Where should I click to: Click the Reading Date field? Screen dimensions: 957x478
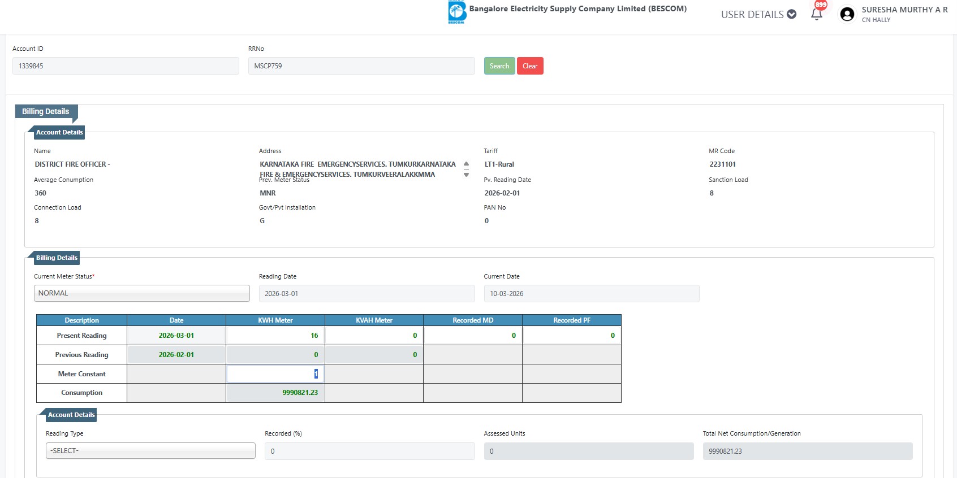[x=367, y=294]
